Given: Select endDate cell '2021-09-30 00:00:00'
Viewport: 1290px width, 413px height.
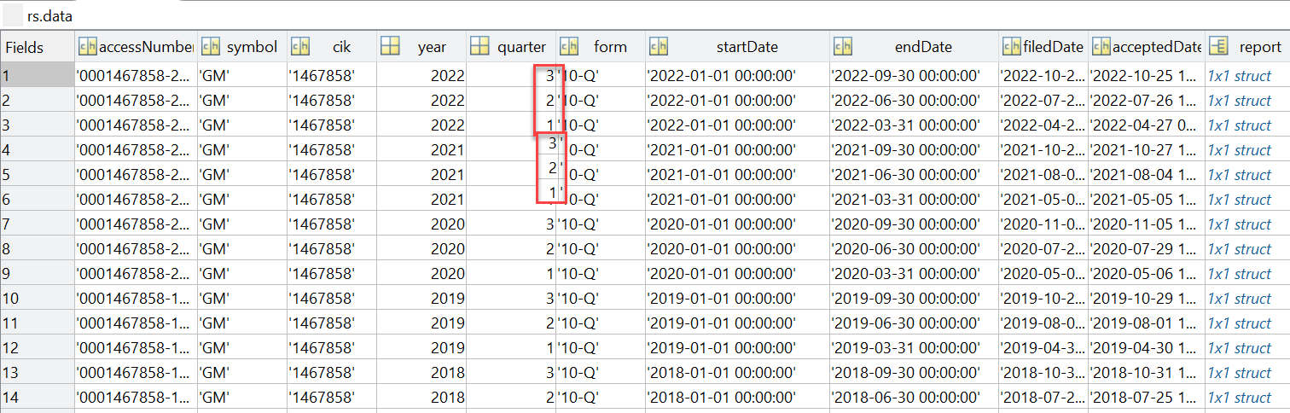Looking at the screenshot, I should click(x=914, y=149).
